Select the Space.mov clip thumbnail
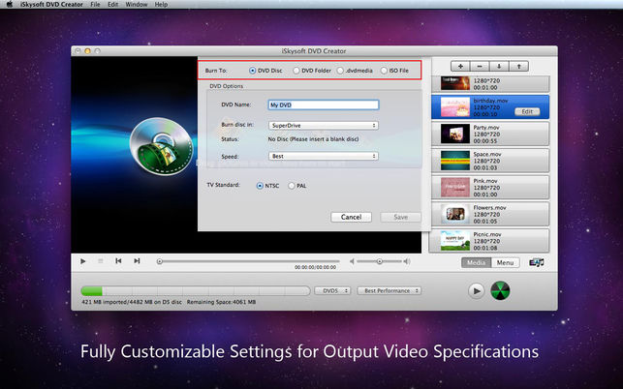This screenshot has height=389, width=623. tap(455, 161)
